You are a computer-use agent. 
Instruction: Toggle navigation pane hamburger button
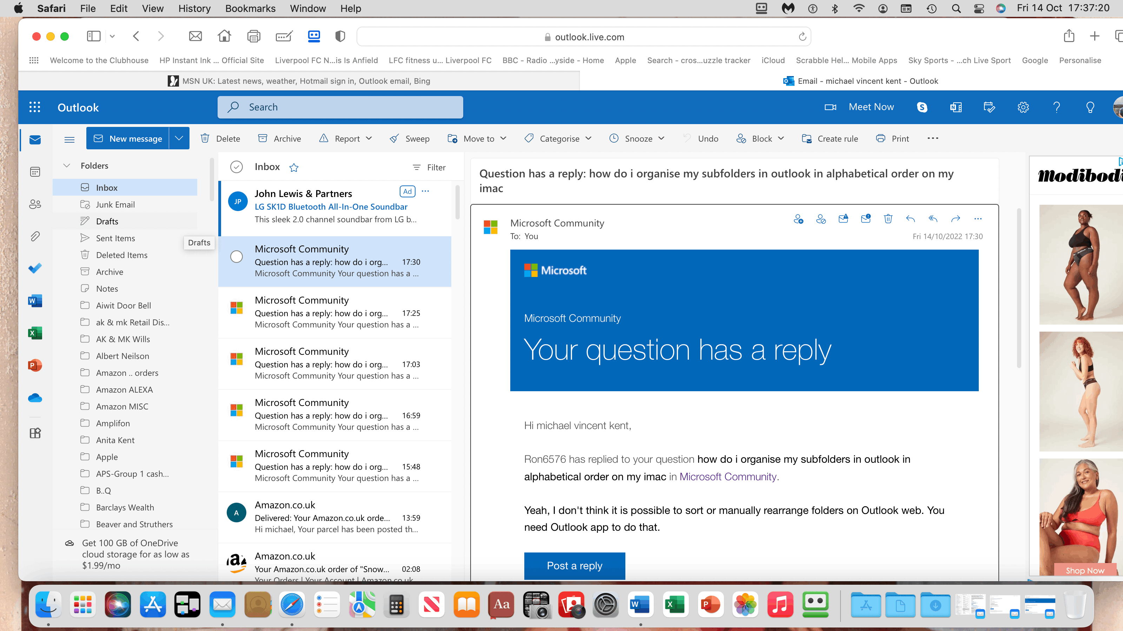[69, 140]
